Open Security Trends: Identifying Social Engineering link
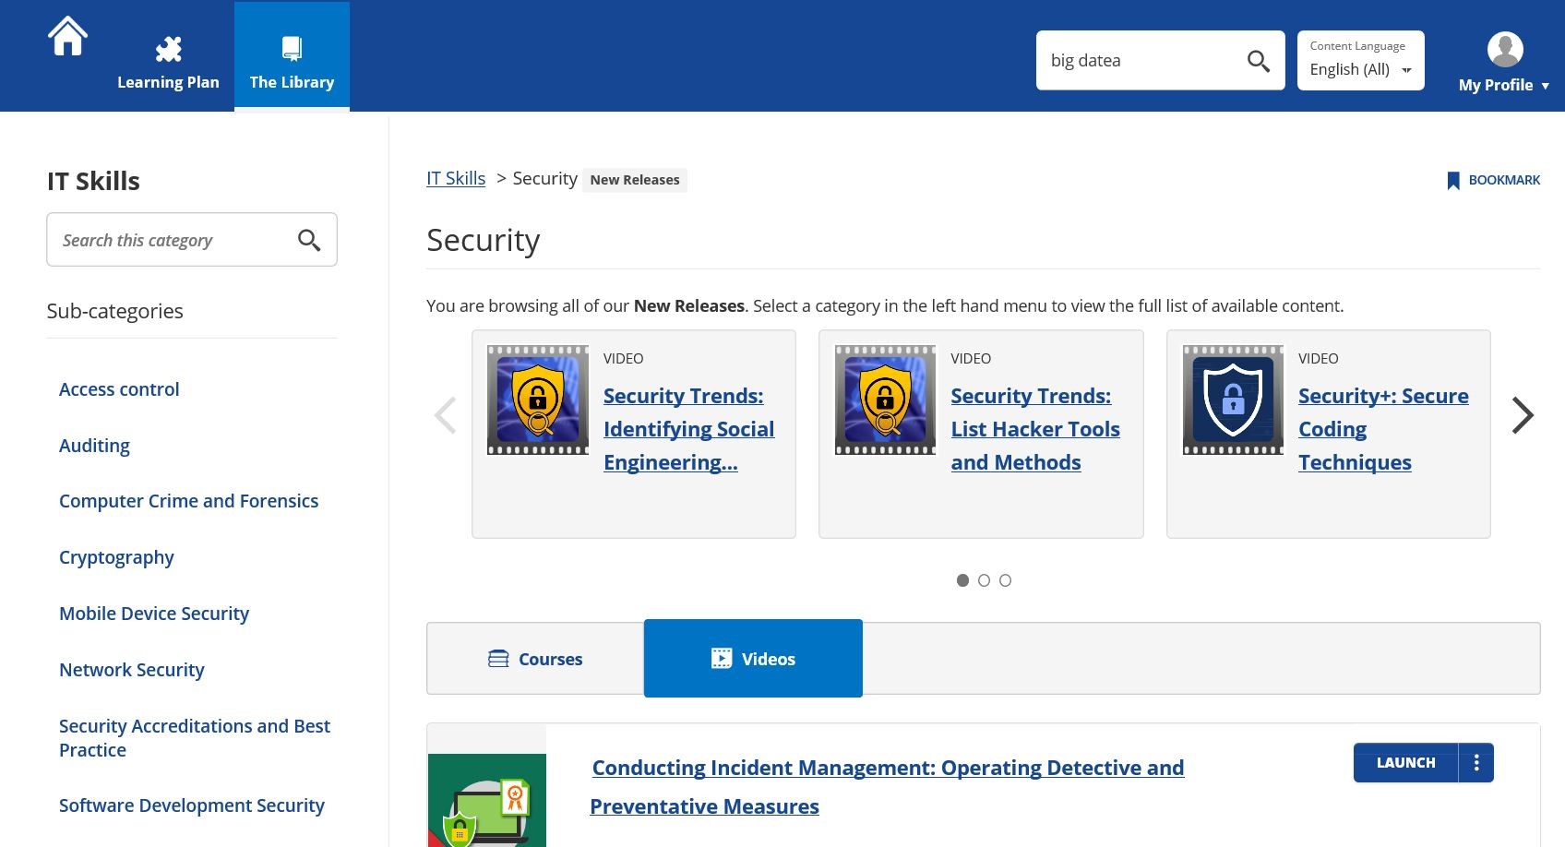 689,429
